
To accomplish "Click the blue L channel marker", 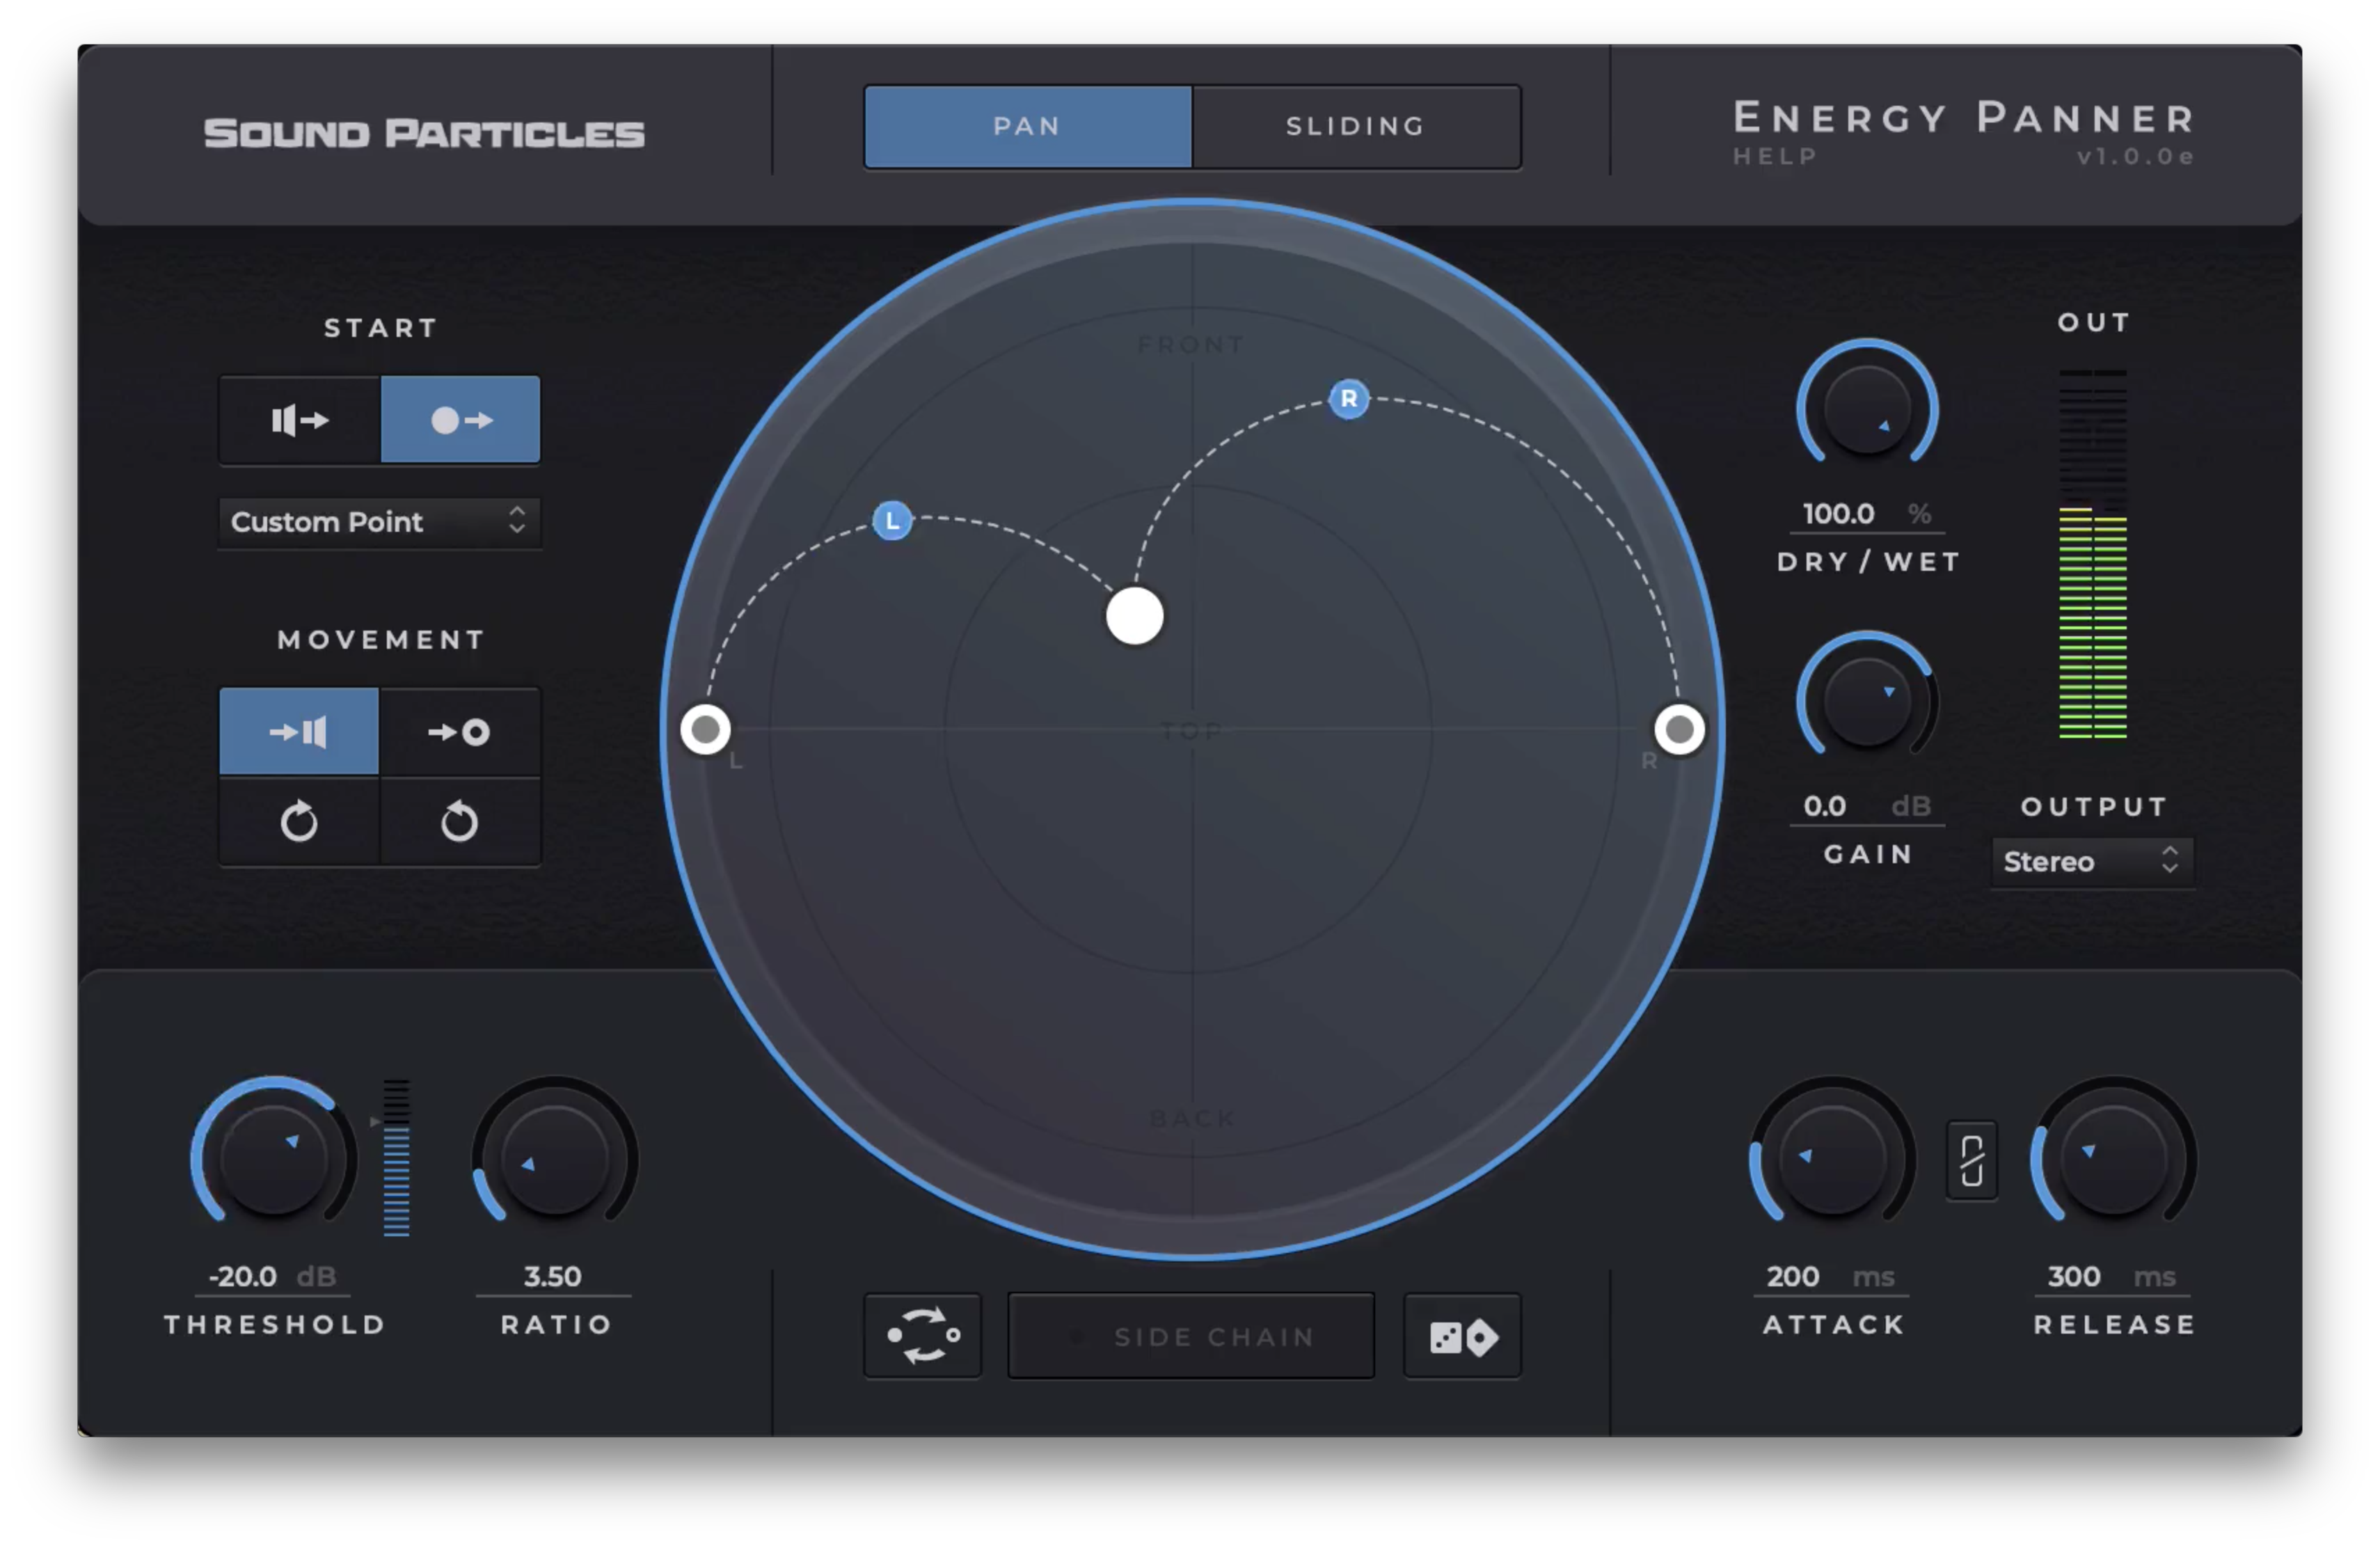I will 892,521.
